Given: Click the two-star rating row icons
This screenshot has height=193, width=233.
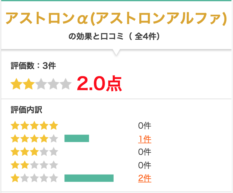Looking at the screenshot, I should [x=34, y=165].
